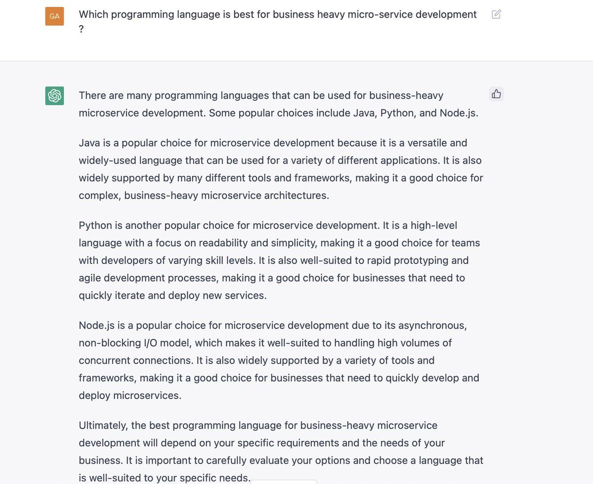Click the edit message pencil icon
The height and width of the screenshot is (484, 593).
click(x=496, y=14)
